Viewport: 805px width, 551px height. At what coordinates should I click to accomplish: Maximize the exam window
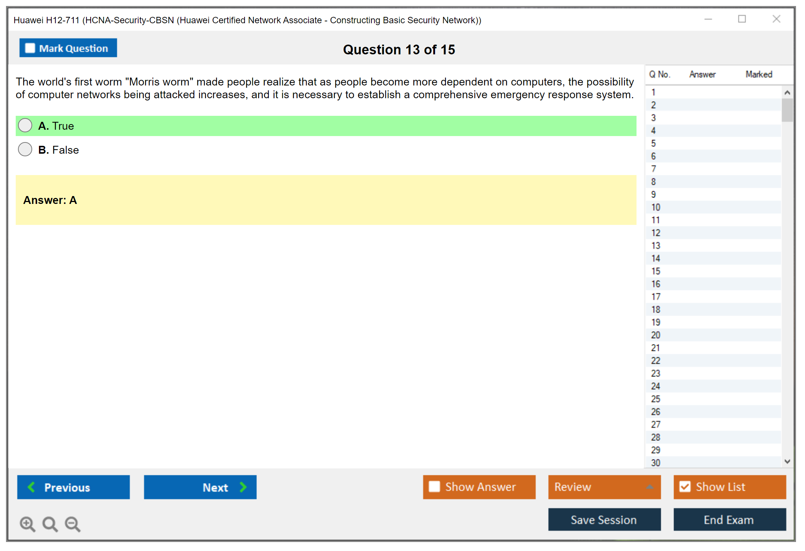tap(742, 19)
